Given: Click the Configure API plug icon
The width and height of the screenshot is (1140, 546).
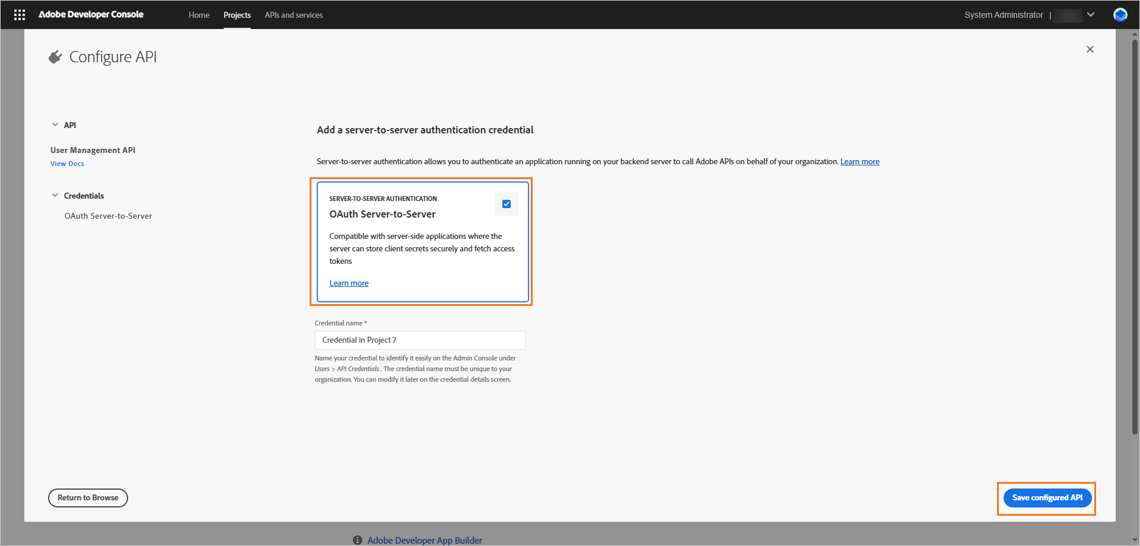Looking at the screenshot, I should coord(55,57).
